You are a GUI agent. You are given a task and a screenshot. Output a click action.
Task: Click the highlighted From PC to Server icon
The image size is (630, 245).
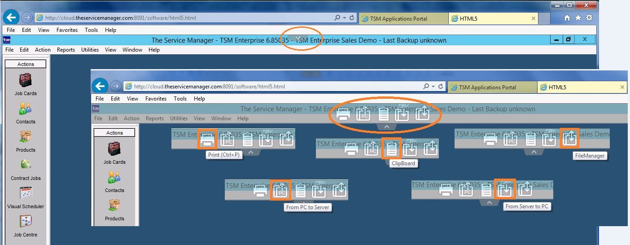click(281, 190)
